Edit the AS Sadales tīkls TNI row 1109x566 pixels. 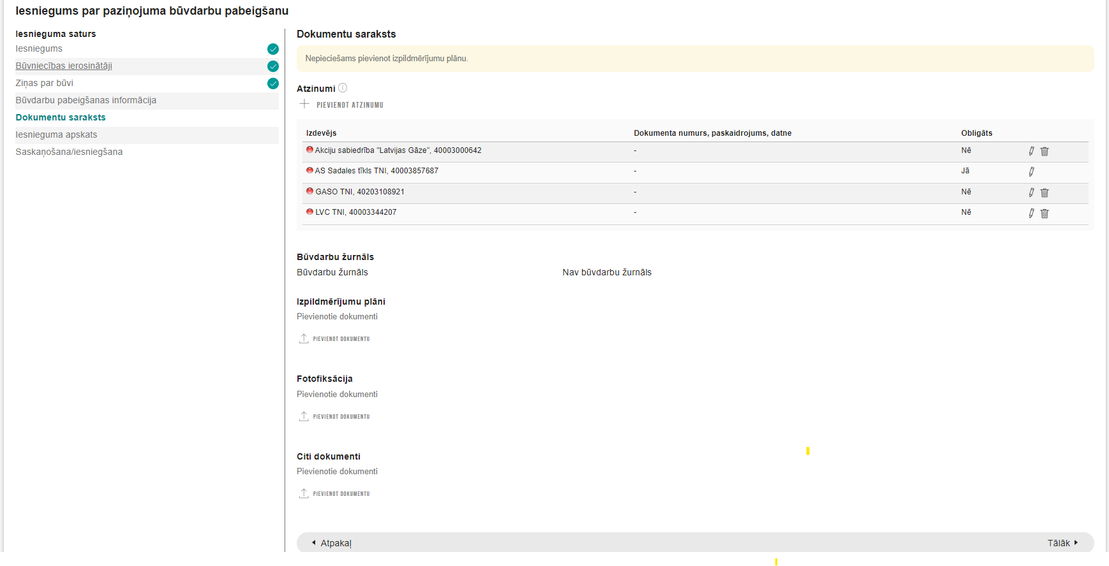coord(1031,171)
